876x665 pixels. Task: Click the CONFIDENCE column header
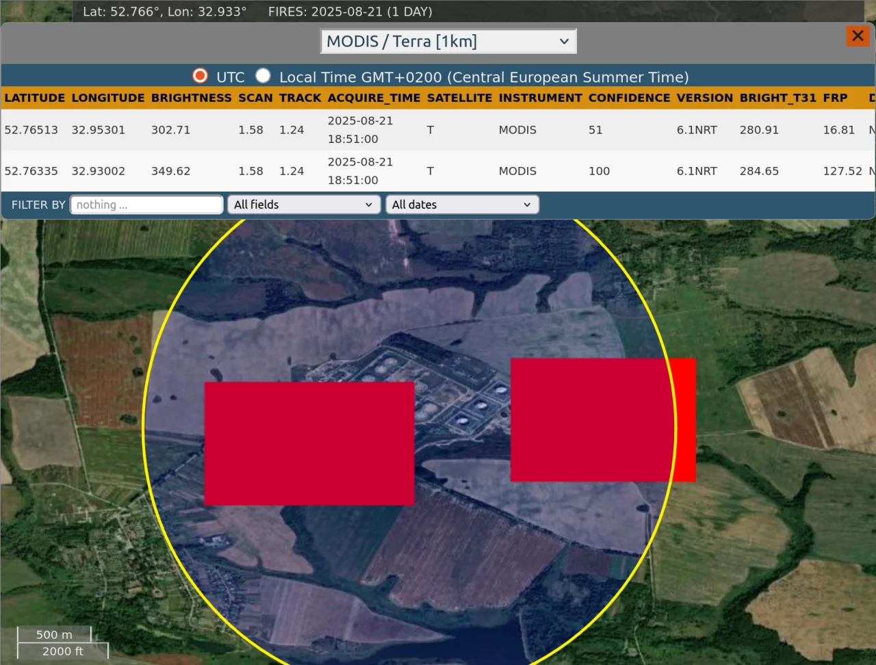pos(629,98)
